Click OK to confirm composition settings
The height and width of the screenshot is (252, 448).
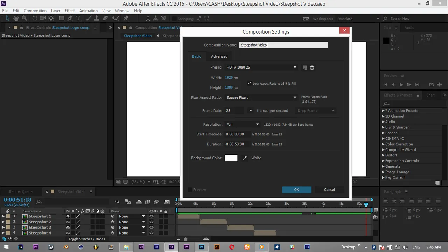[296, 190]
